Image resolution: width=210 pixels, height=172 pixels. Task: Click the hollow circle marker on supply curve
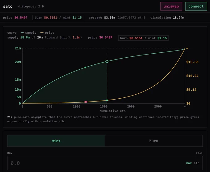click(x=107, y=61)
